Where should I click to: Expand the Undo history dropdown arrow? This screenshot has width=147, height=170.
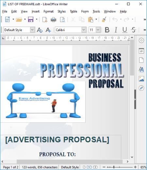point(121,19)
